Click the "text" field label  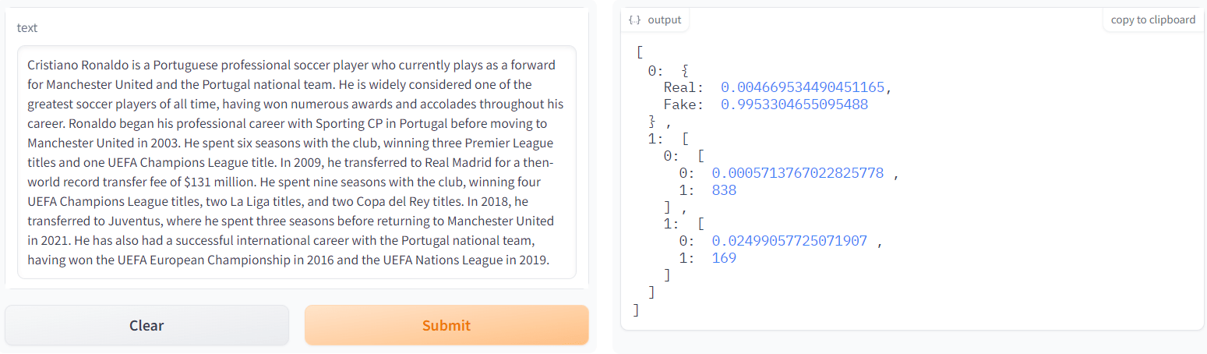tap(27, 28)
